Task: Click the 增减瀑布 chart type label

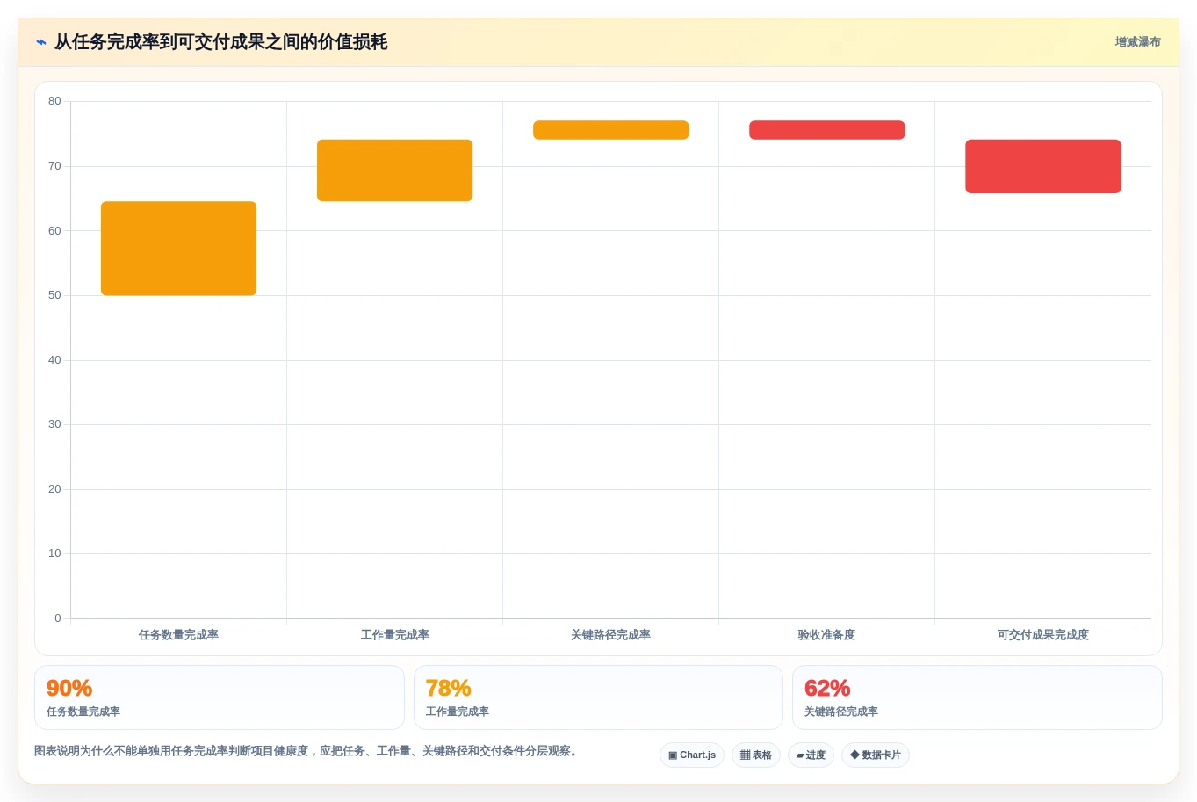Action: [x=1137, y=42]
